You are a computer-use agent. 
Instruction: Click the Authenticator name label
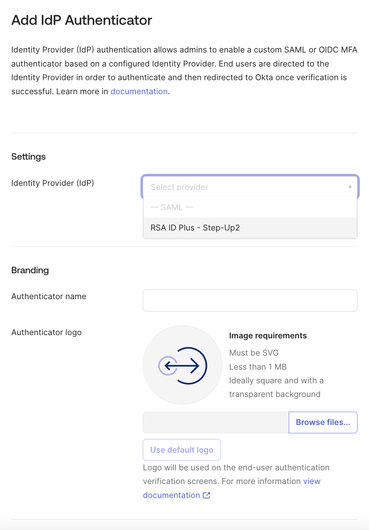click(49, 296)
